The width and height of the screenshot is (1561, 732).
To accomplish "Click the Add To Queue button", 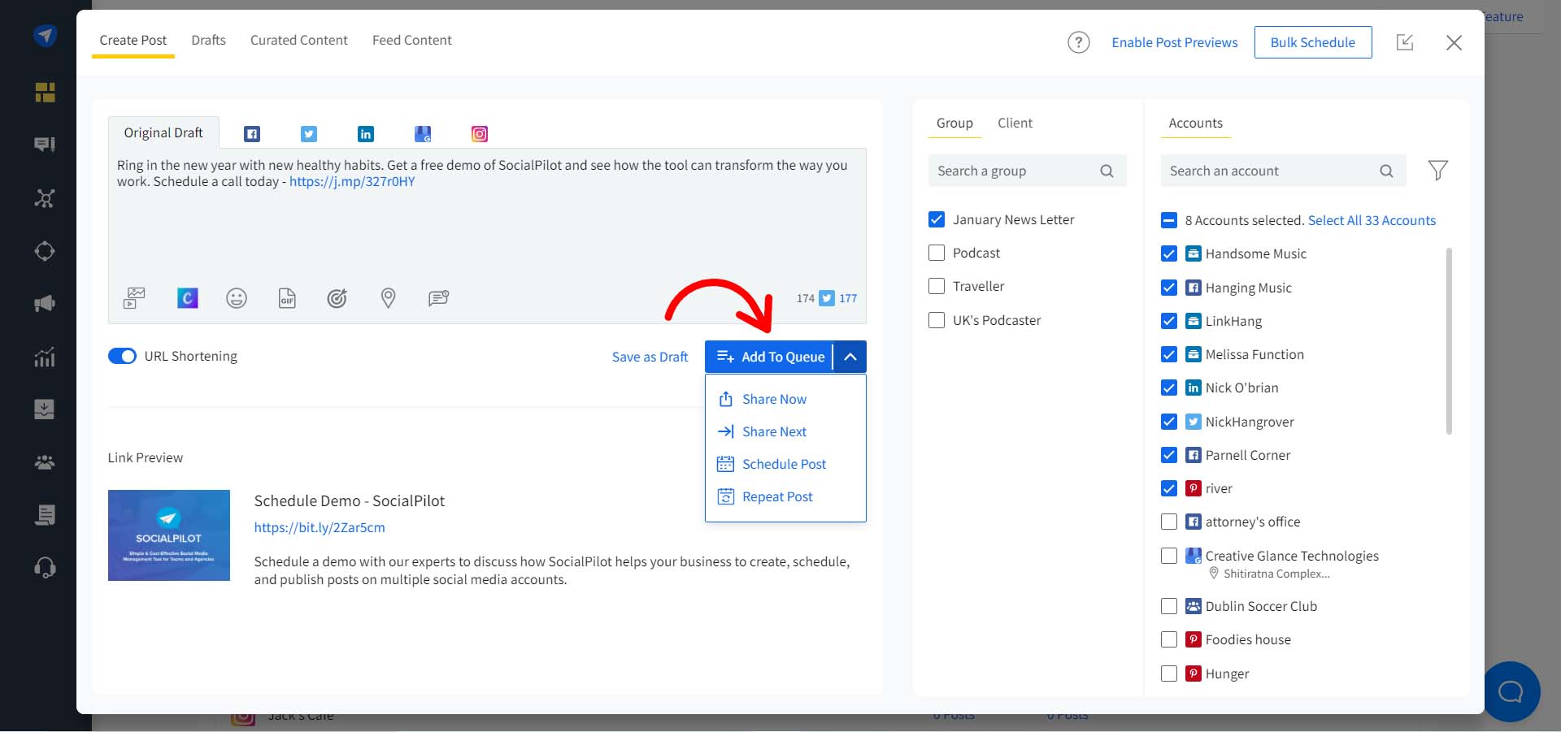I will 769,357.
